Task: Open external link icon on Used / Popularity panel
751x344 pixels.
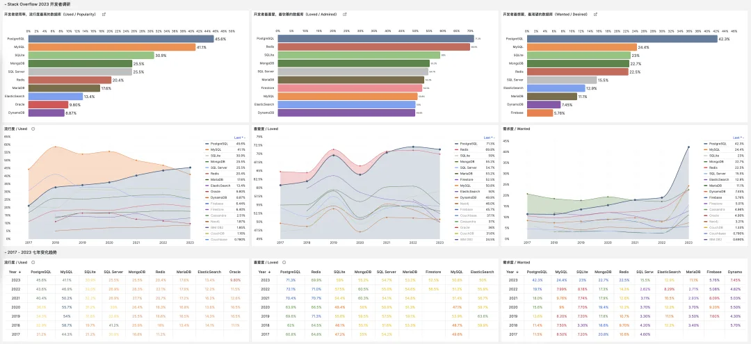Action: pyautogui.click(x=104, y=15)
